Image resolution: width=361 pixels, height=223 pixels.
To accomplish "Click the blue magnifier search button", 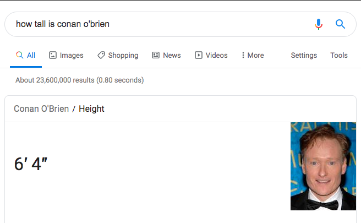I will (340, 24).
